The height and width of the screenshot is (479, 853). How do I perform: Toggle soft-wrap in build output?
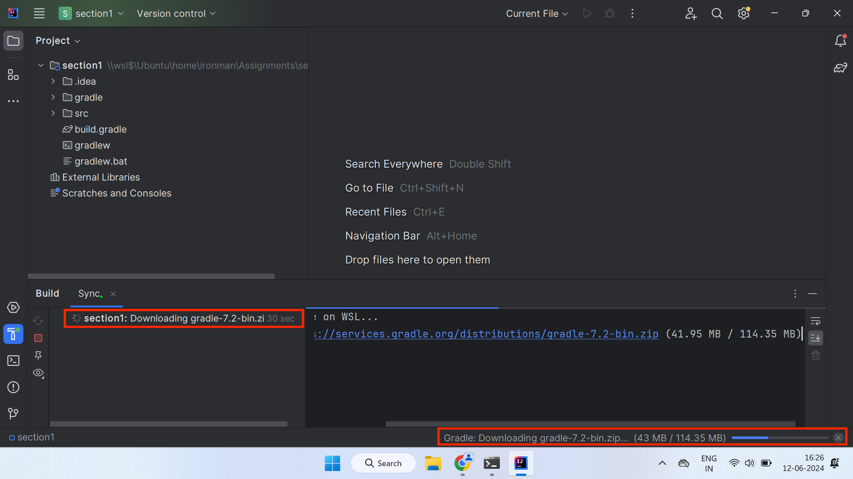(x=816, y=321)
